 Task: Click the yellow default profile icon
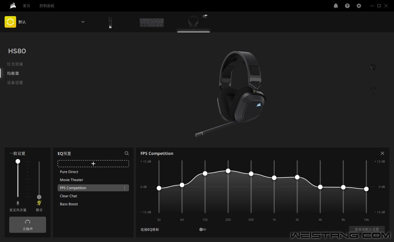pos(10,22)
